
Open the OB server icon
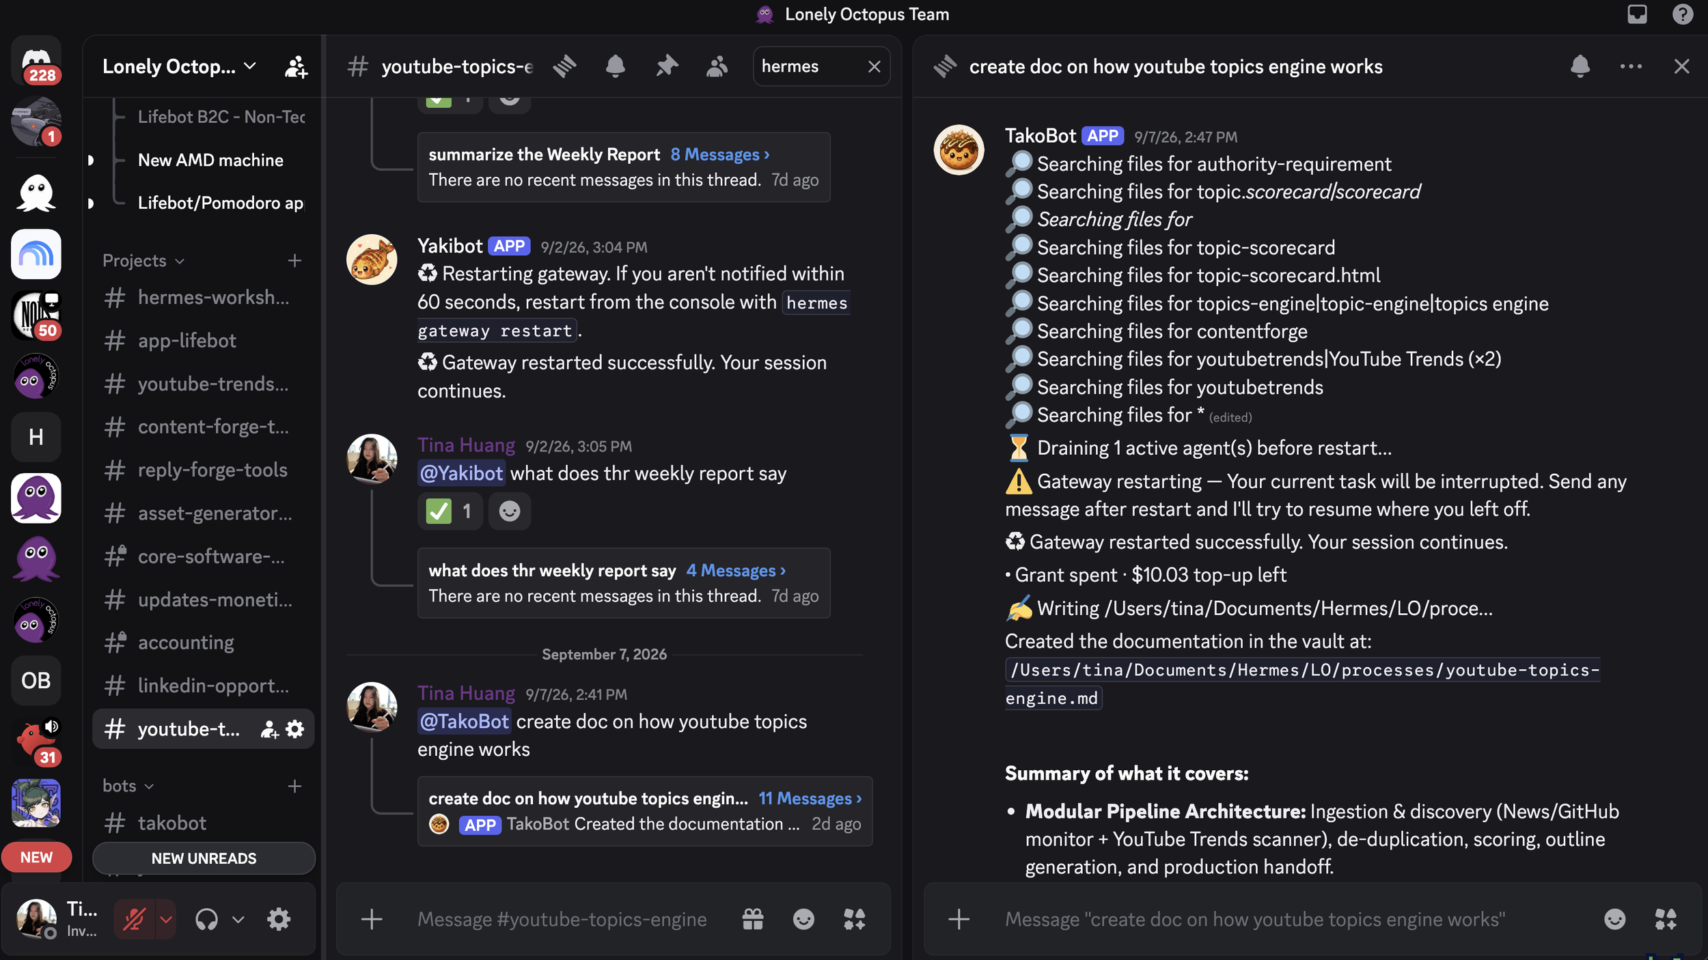click(36, 681)
